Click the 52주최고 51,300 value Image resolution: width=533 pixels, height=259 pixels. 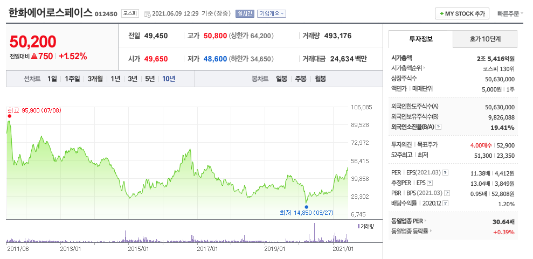[x=484, y=156]
